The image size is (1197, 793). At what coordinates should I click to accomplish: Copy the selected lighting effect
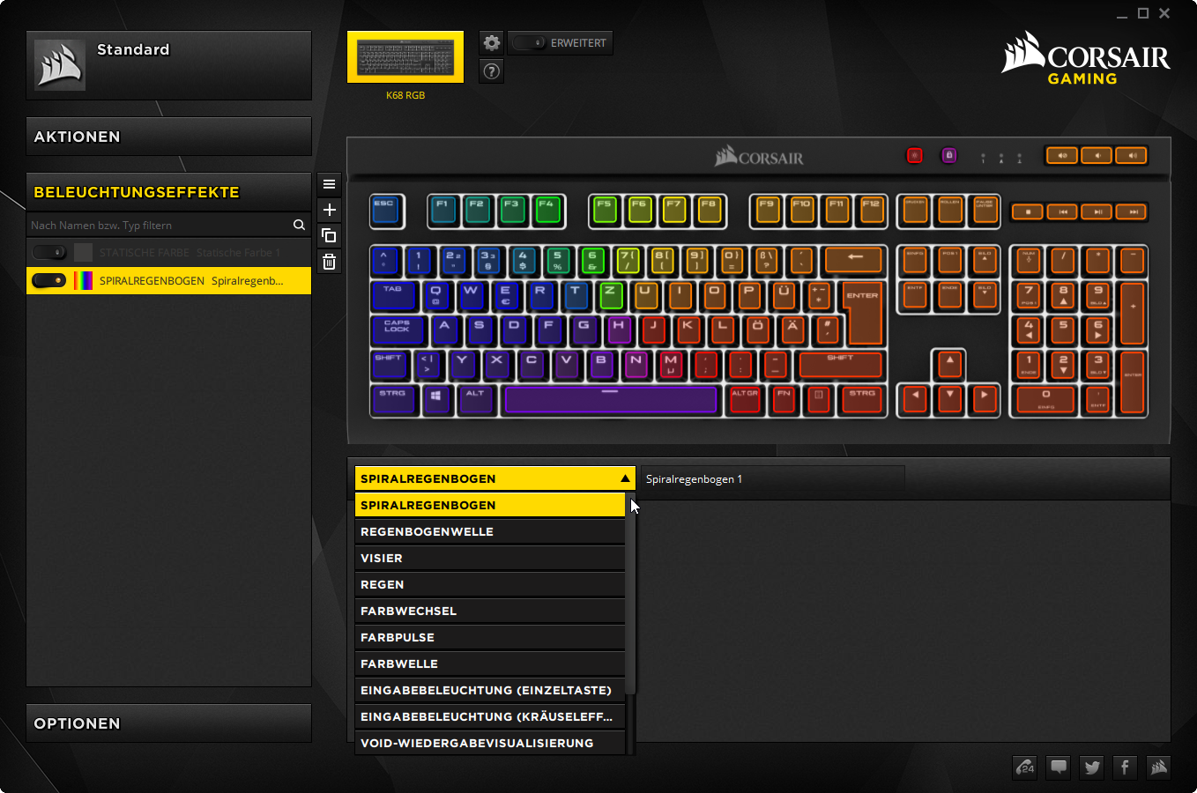(329, 235)
